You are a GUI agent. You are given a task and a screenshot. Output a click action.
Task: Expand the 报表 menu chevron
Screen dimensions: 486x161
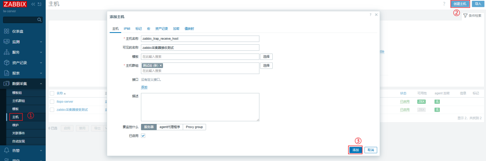click(41, 73)
